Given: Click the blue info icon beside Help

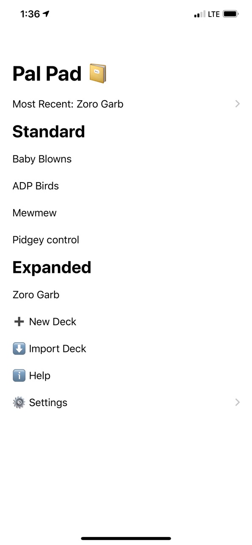Looking at the screenshot, I should [19, 376].
